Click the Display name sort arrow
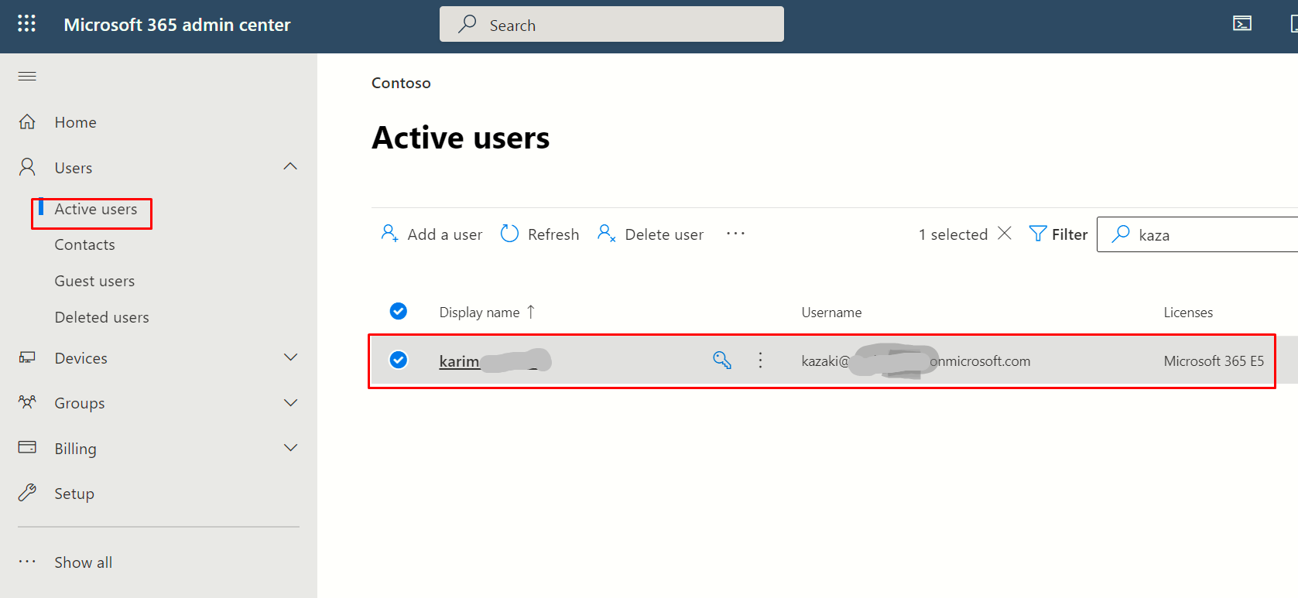The width and height of the screenshot is (1298, 598). pyautogui.click(x=531, y=312)
